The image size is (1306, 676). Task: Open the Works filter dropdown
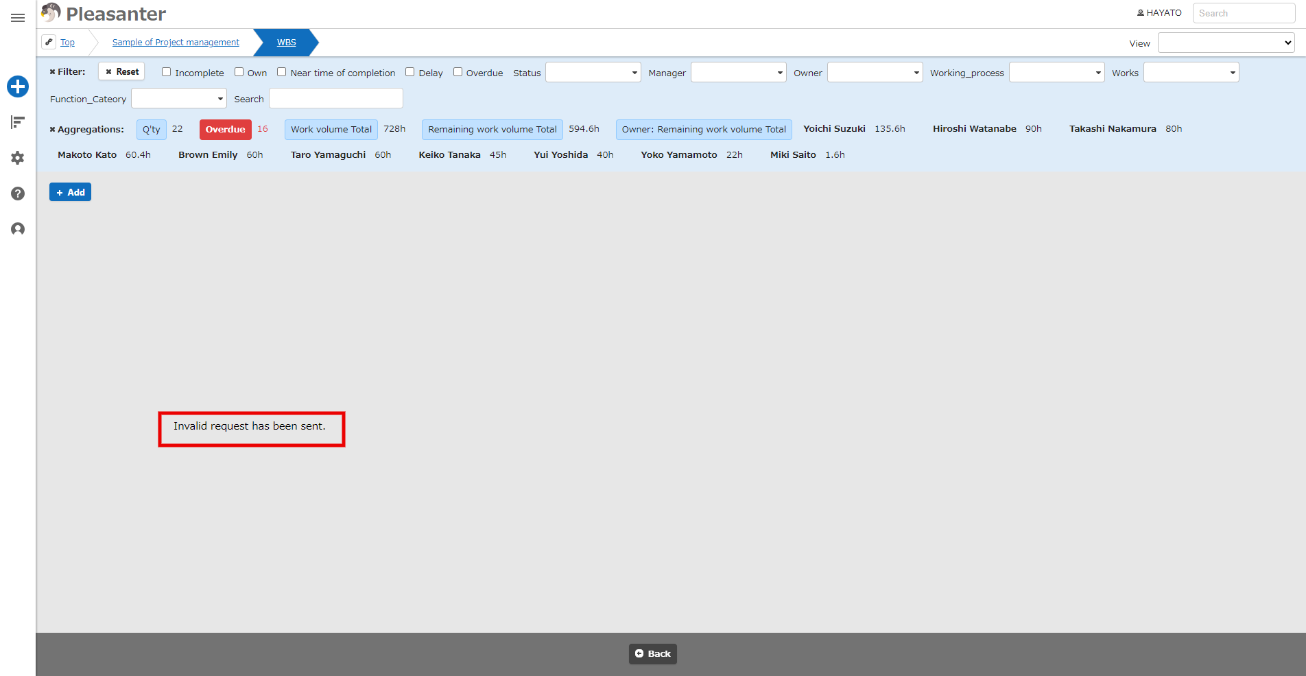(1191, 72)
